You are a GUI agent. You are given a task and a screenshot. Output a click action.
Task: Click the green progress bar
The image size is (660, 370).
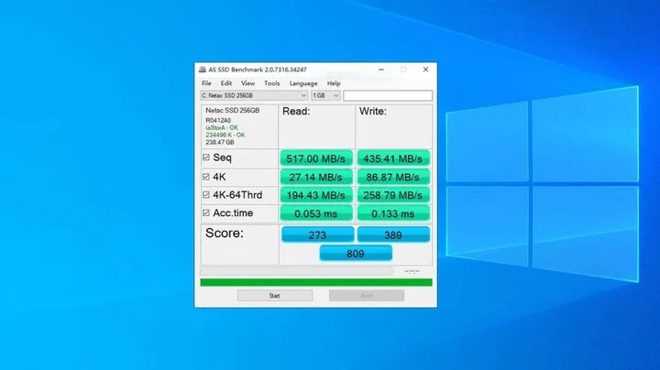tap(315, 282)
